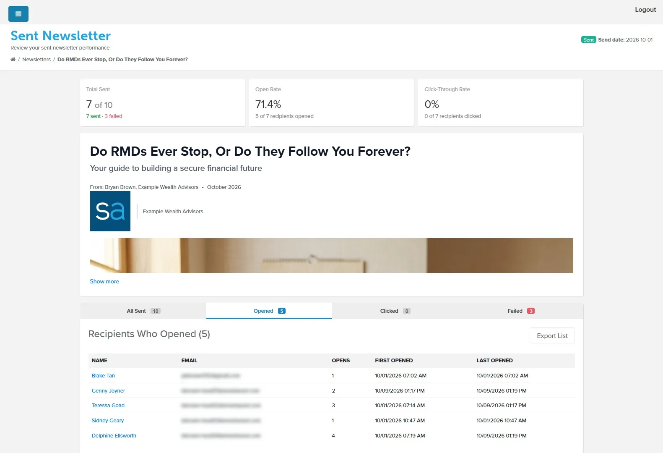The image size is (663, 453).
Task: Click the '7 of 10' total sent value
Action: (x=99, y=105)
